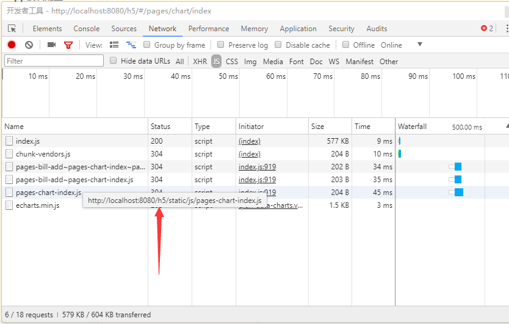The height and width of the screenshot is (324, 509).
Task: Stop recording network log with red button
Action: tap(12, 45)
